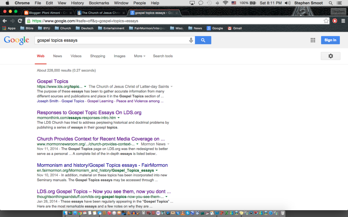Screen dimensions: 348x217
Task: Open the Notification Center icon
Action: (339, 3)
